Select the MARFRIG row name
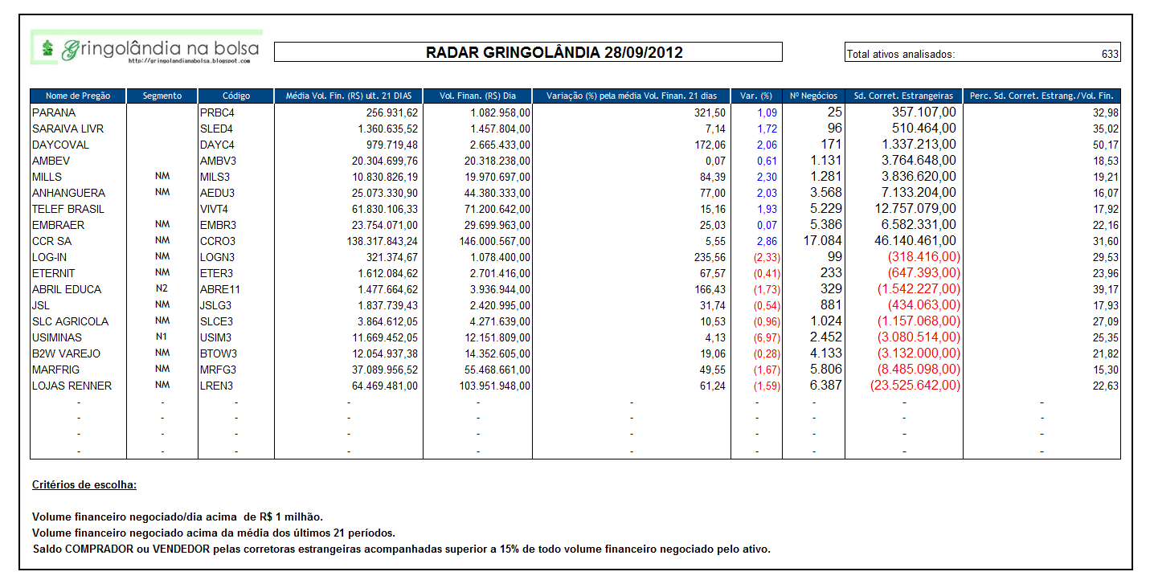Image resolution: width=1150 pixels, height=584 pixels. [56, 370]
